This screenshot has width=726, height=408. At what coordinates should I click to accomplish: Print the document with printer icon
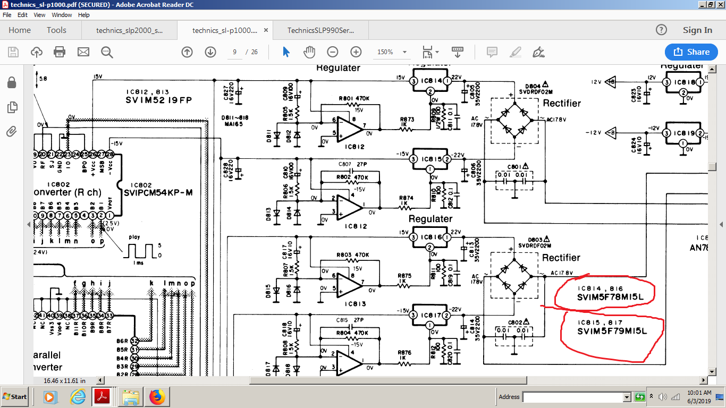coord(60,52)
